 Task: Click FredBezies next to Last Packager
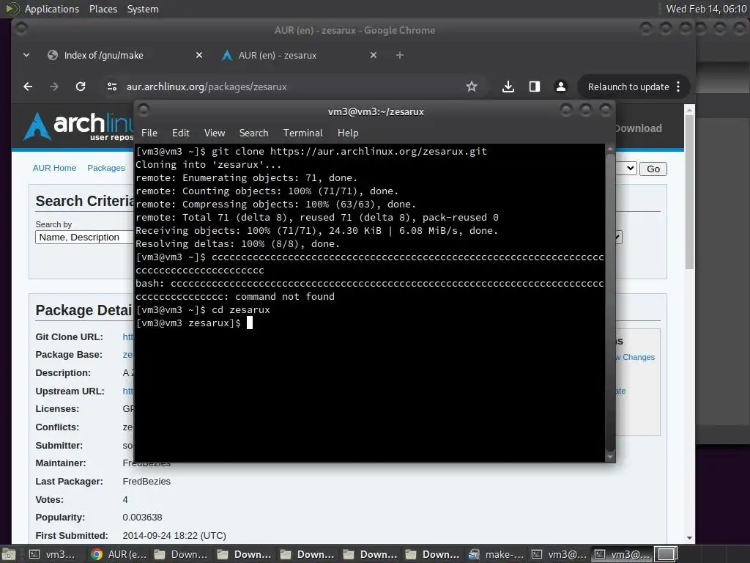(x=146, y=482)
